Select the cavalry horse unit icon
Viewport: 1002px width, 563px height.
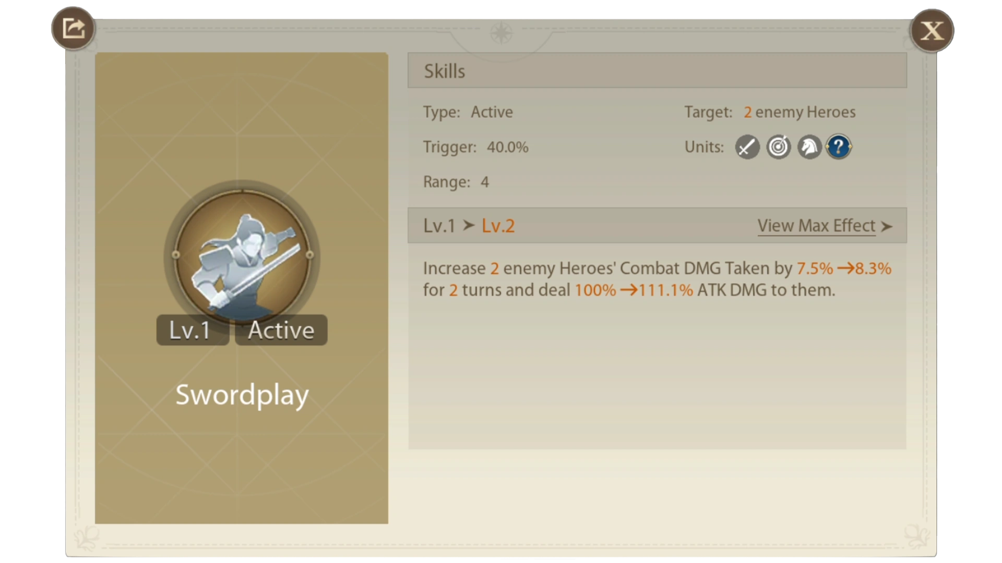[x=809, y=147]
